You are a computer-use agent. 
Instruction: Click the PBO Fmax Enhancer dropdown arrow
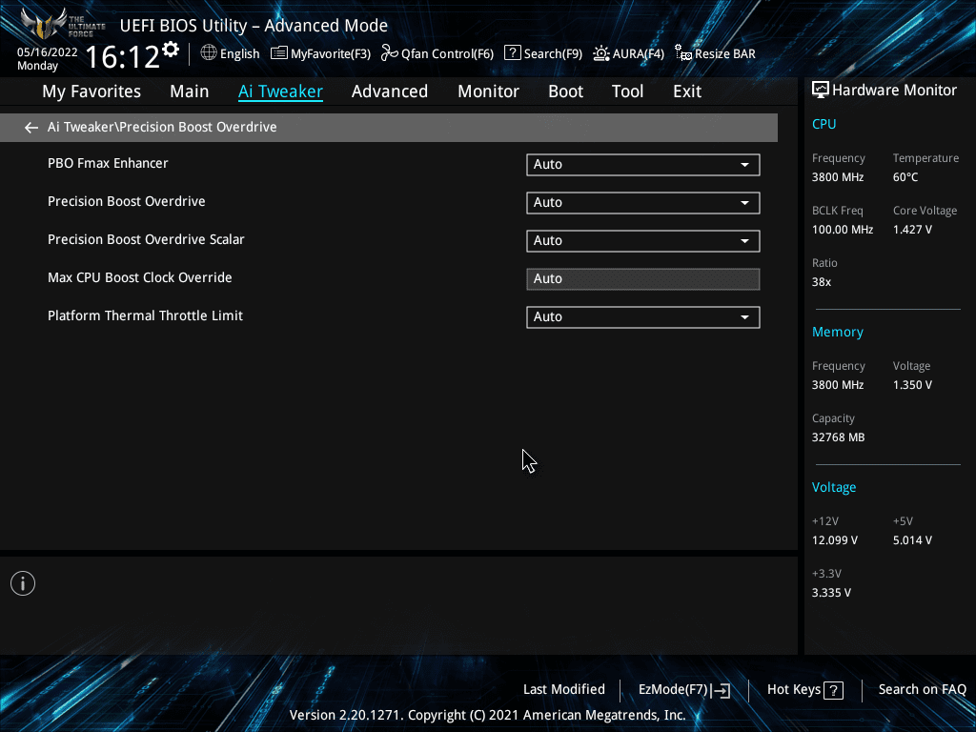[x=744, y=165]
